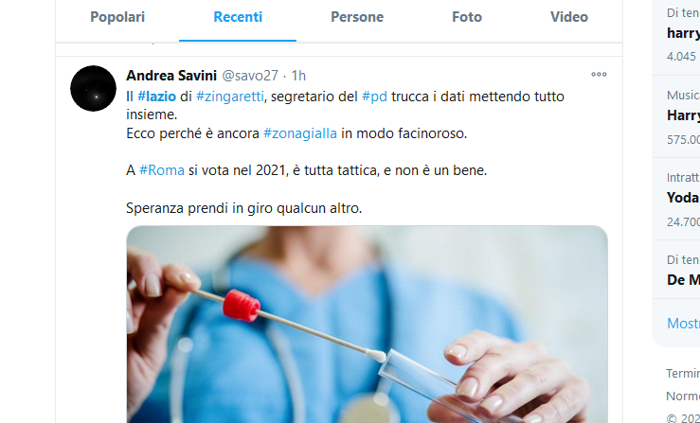
Task: Open the @savo27 handle link
Action: pyautogui.click(x=250, y=76)
